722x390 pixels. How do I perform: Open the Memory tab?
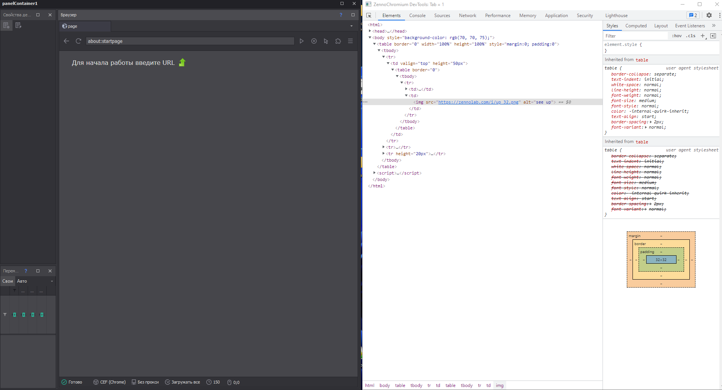[527, 16]
